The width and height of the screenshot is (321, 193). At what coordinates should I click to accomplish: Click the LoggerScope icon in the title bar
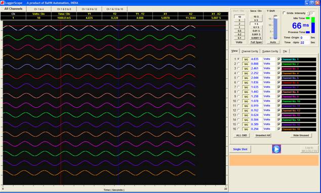2,3
